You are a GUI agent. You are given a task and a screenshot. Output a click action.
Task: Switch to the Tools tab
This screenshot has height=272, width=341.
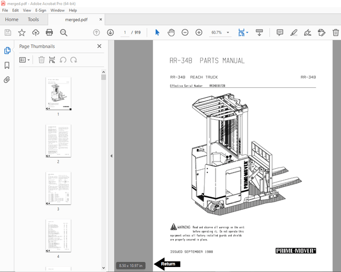tap(33, 20)
